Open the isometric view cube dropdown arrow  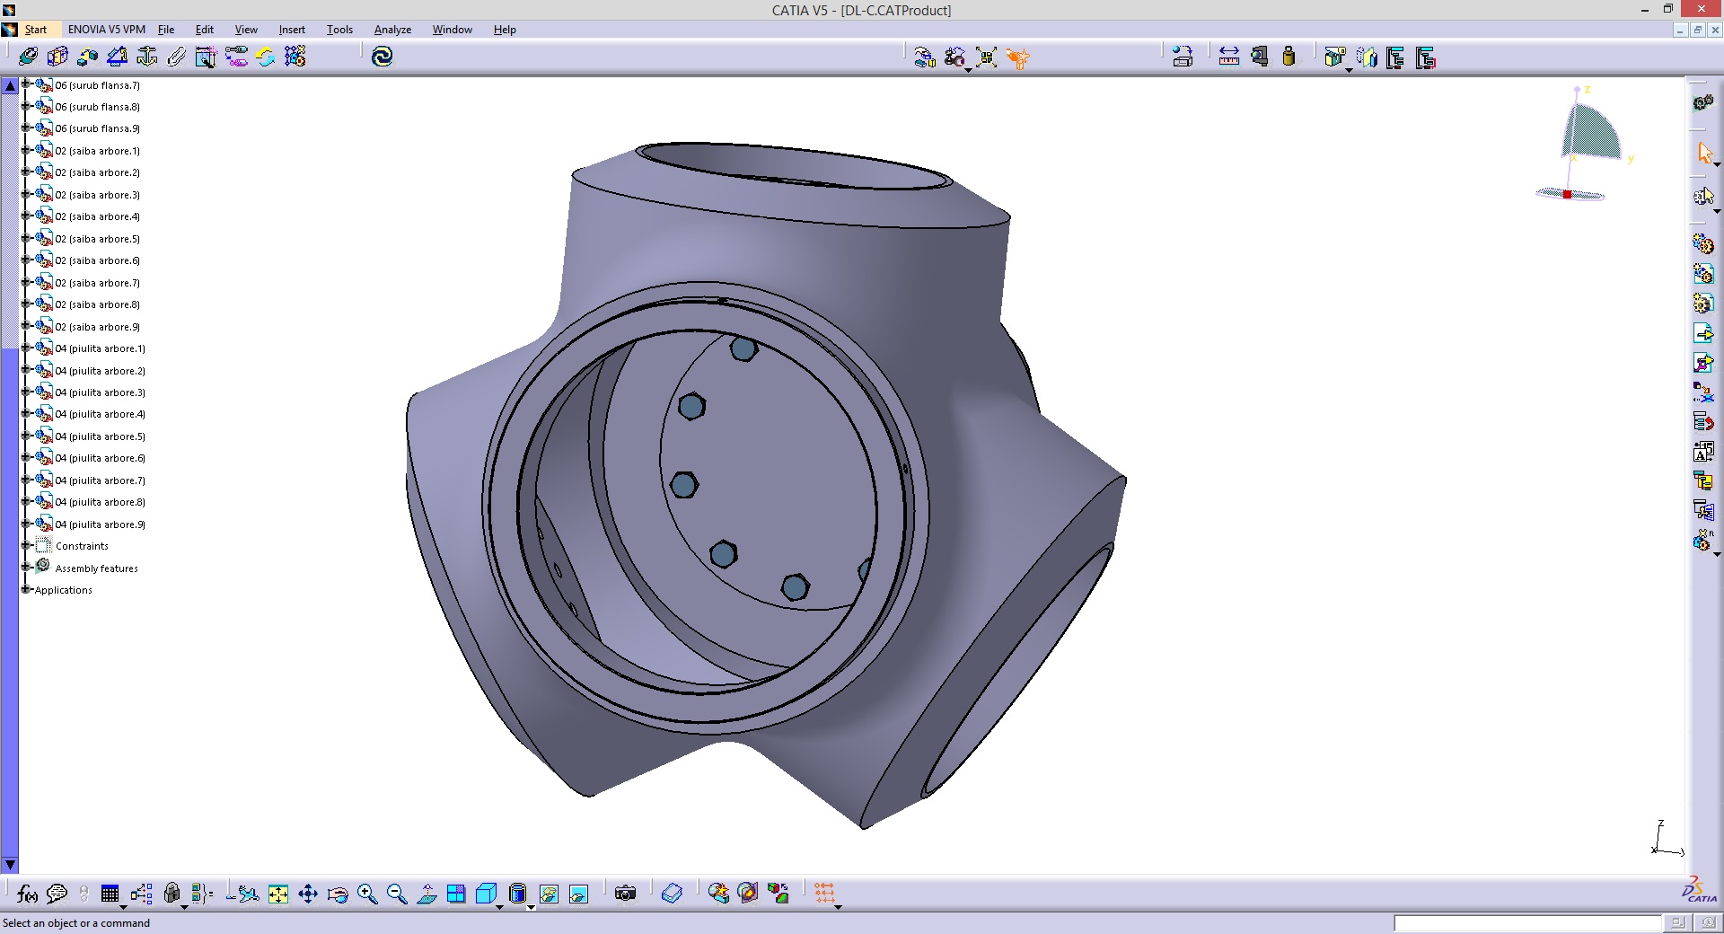pos(499,906)
